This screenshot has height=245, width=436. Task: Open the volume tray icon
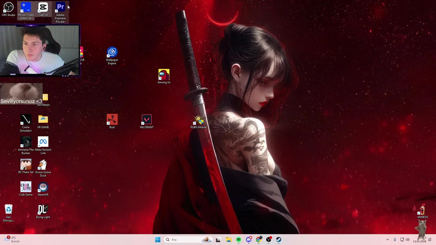(x=408, y=240)
